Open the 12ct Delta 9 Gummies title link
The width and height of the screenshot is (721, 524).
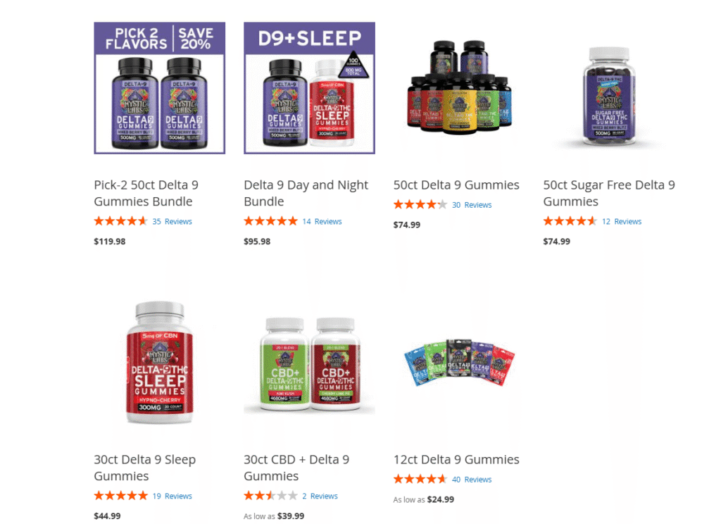(456, 460)
